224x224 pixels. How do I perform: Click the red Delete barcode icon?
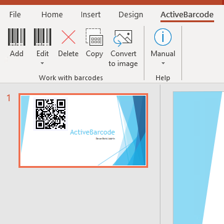point(68,37)
